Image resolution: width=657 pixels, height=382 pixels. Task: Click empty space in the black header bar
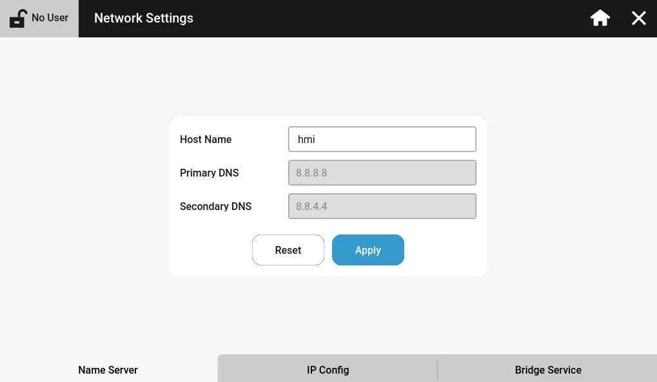coord(387,18)
